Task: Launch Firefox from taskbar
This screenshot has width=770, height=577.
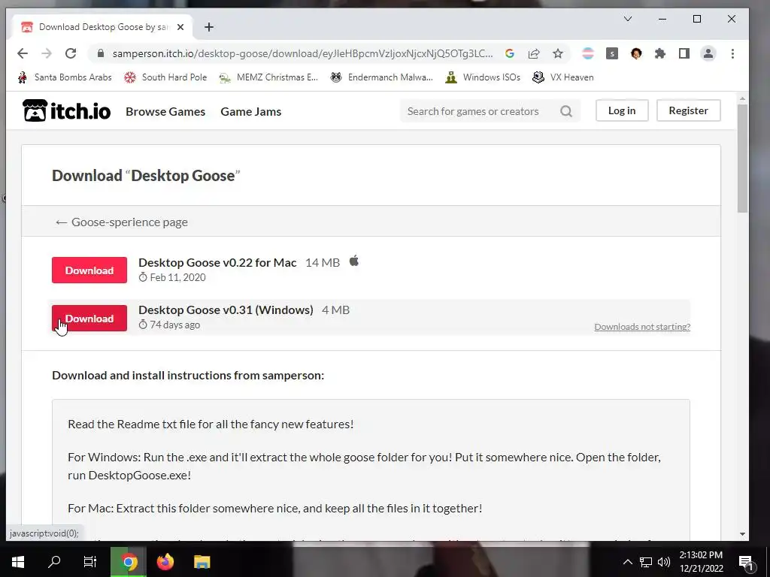Action: tap(165, 562)
